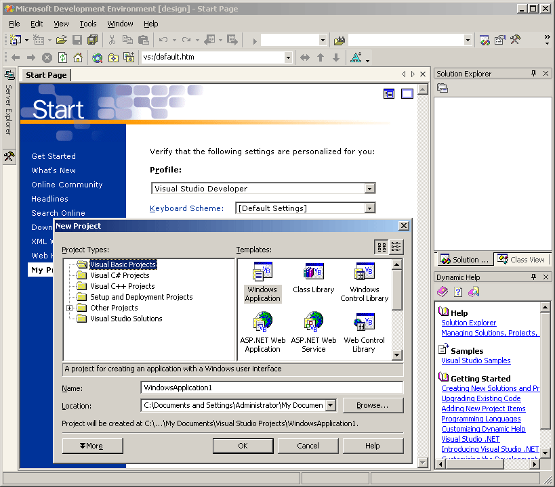
Task: Open the Server Explorer sidebar tab
Action: point(9,103)
